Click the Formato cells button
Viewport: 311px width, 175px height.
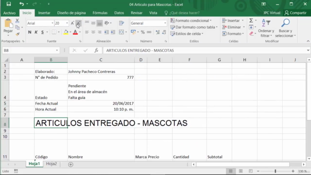[x=233, y=34]
